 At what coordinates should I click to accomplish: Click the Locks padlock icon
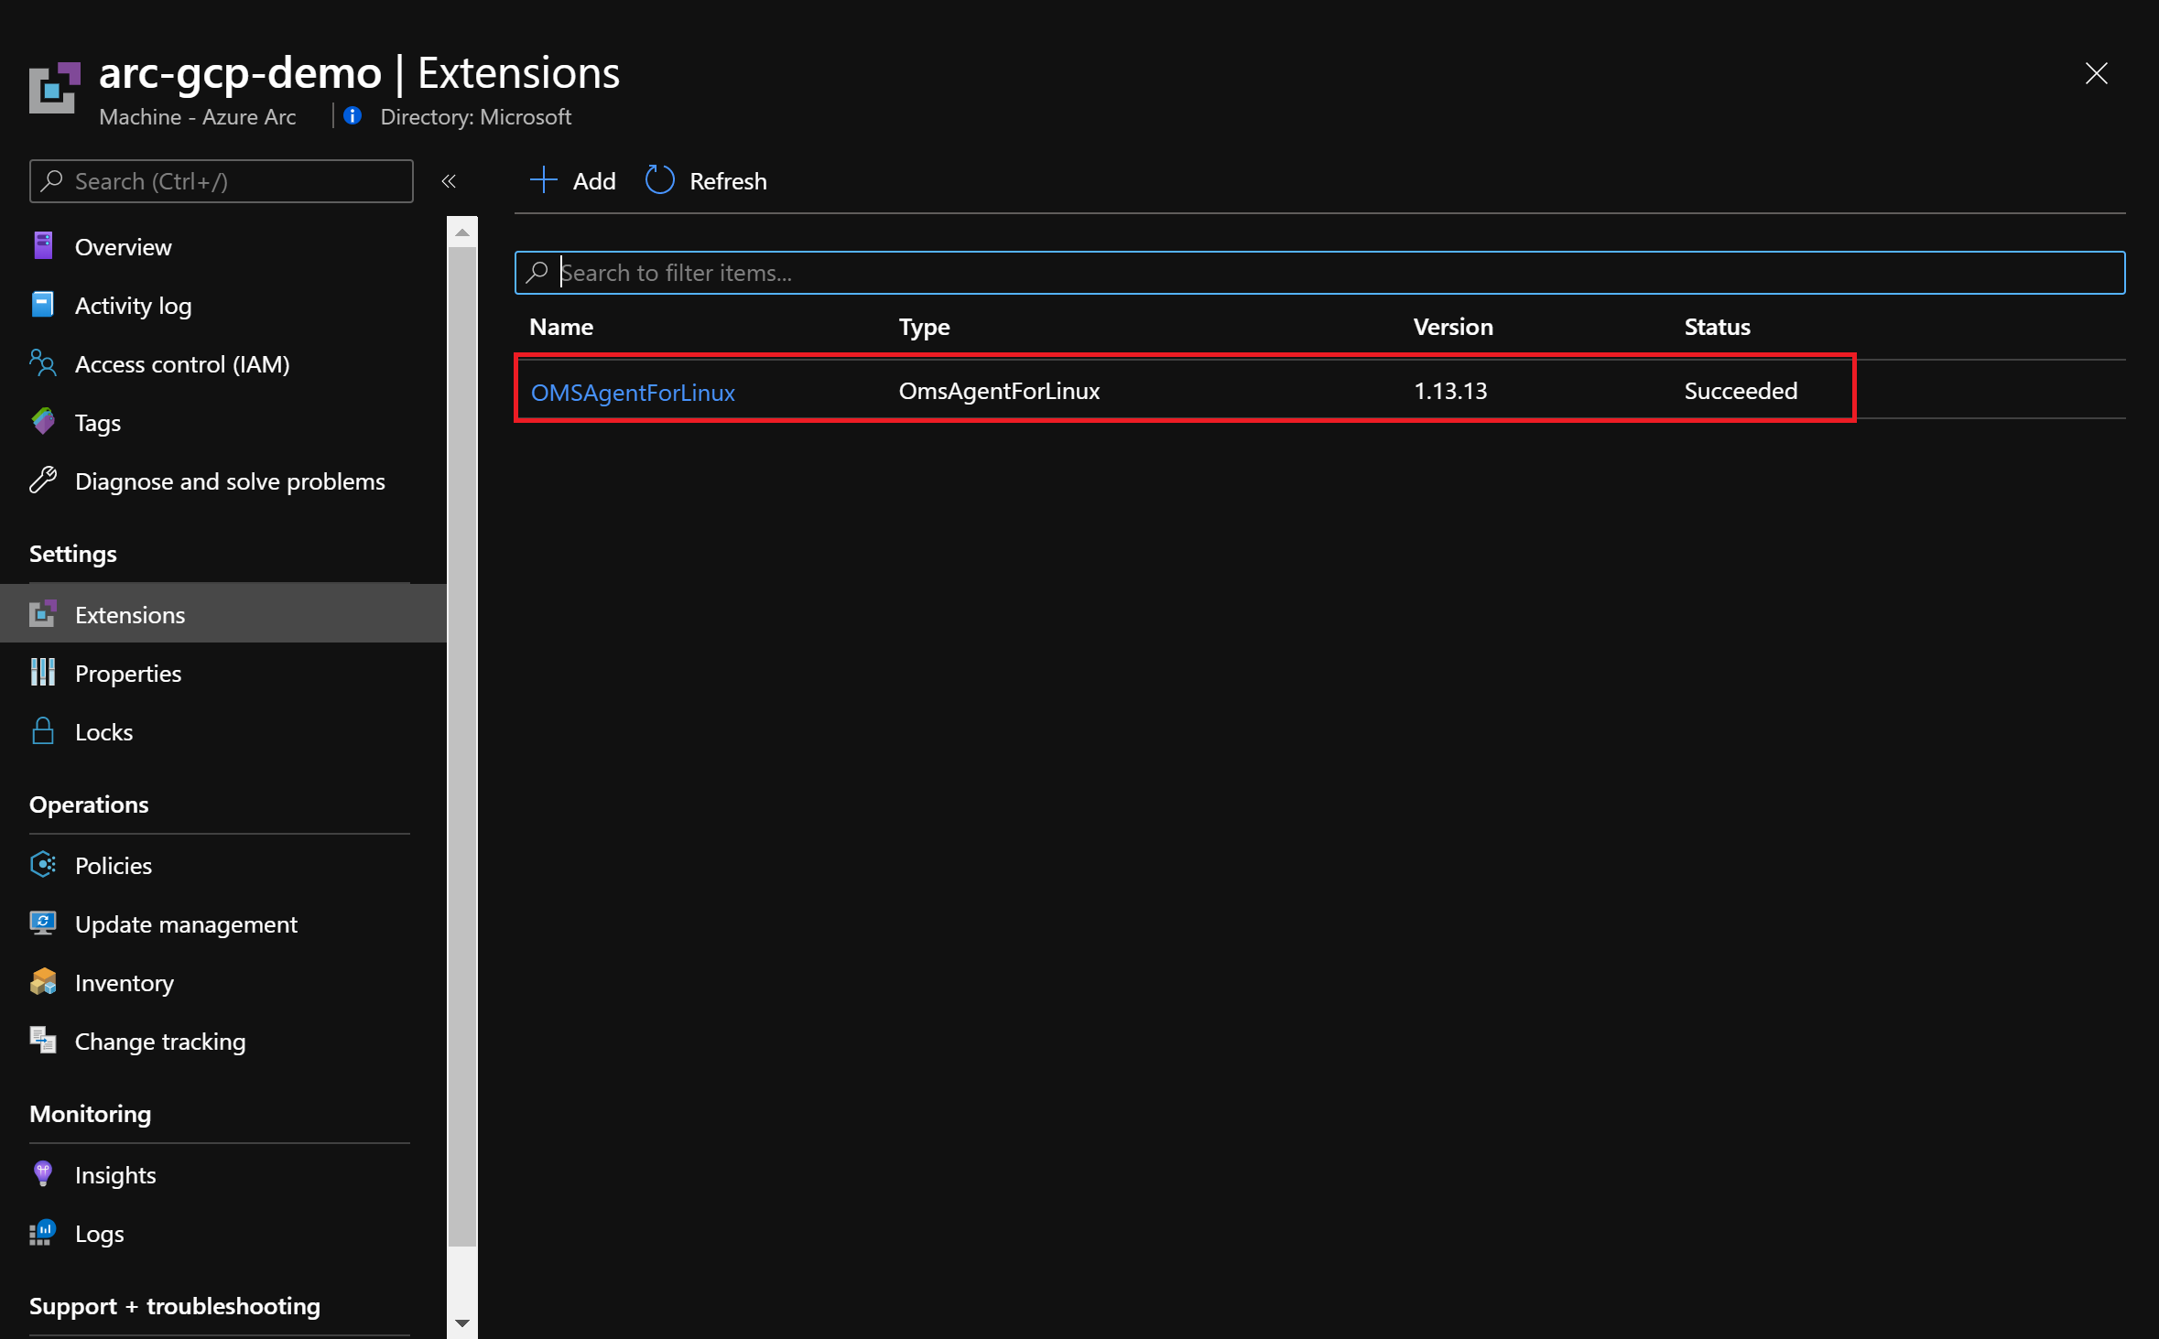(43, 731)
